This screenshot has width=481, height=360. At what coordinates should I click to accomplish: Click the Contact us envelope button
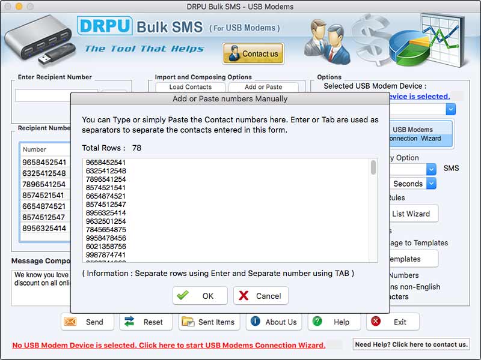pyautogui.click(x=253, y=54)
